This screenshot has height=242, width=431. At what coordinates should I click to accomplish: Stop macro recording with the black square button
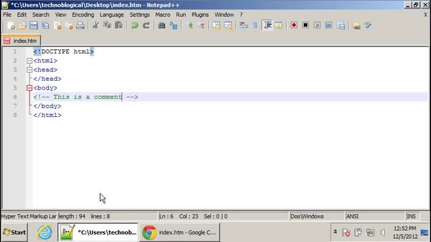click(305, 26)
